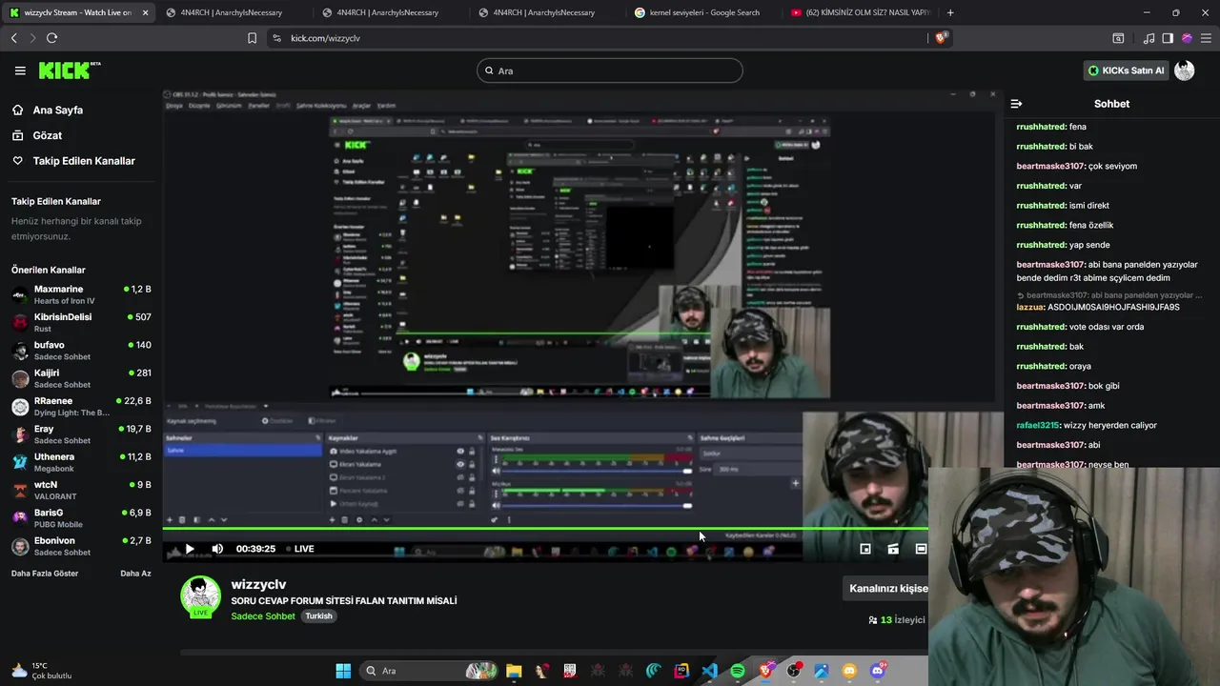1220x686 pixels.
Task: Expand list with Daha Fazla Göster
Action: pos(45,574)
